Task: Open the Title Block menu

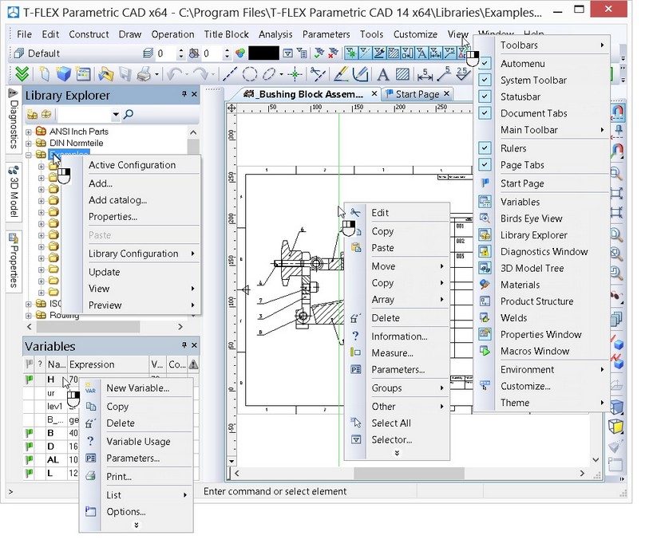Action: click(226, 34)
